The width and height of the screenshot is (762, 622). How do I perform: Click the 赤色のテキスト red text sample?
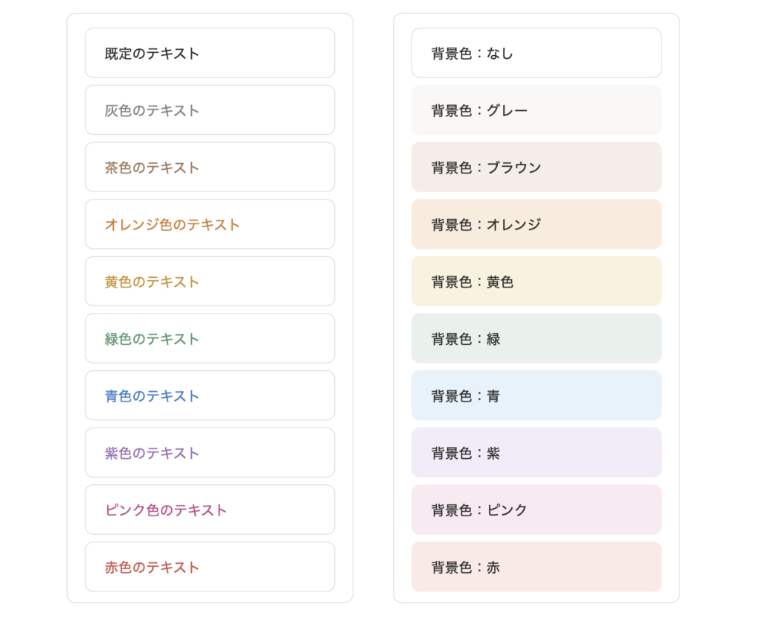210,567
